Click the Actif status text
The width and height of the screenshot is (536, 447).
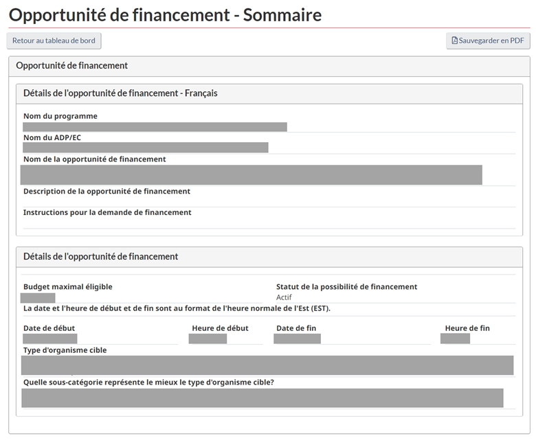[284, 297]
